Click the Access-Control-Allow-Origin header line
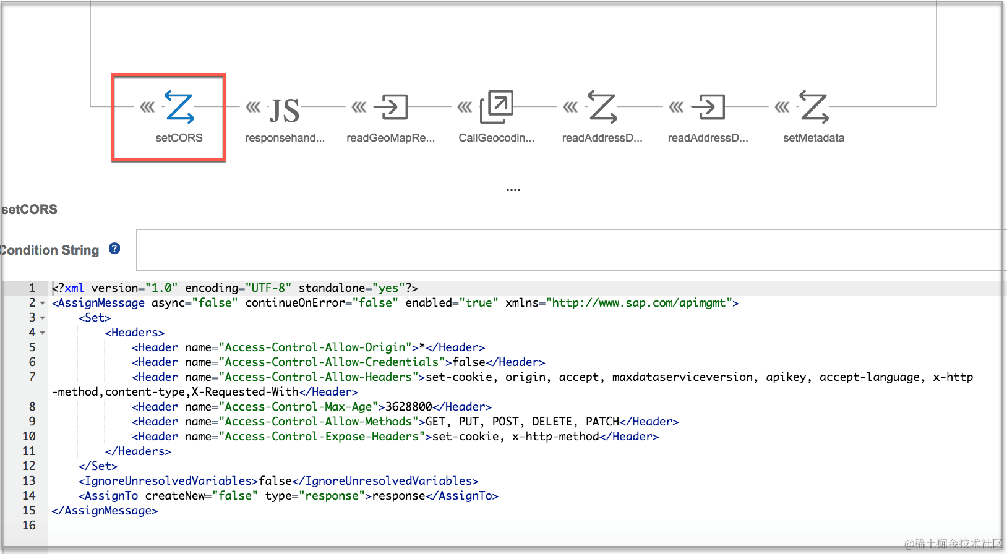This screenshot has height=554, width=1007. tap(308, 347)
